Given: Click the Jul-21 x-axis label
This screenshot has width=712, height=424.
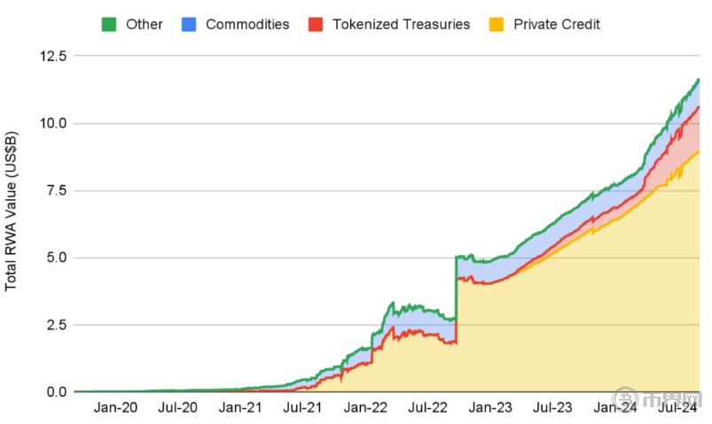Looking at the screenshot, I should coord(302,408).
